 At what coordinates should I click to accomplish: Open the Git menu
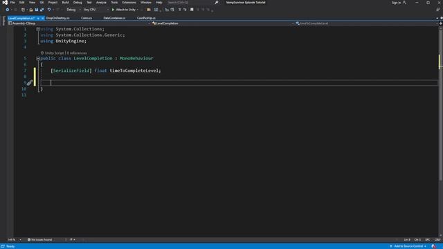(42, 3)
